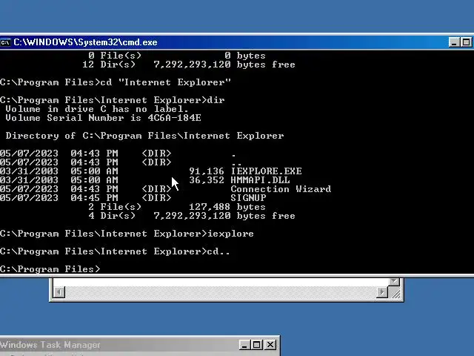Viewport: 474px width, 356px height.
Task: Click the Connection Wizard directory entry
Action: tap(281, 189)
